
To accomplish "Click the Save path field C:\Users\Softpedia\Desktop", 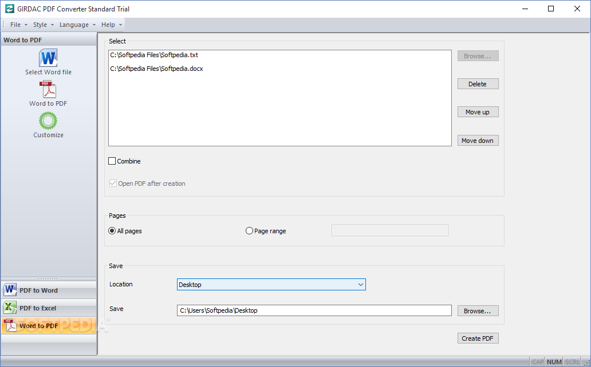I will 314,310.
